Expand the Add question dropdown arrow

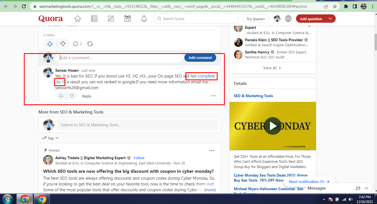point(330,19)
